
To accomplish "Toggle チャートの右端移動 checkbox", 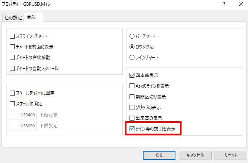I will 13,58.
